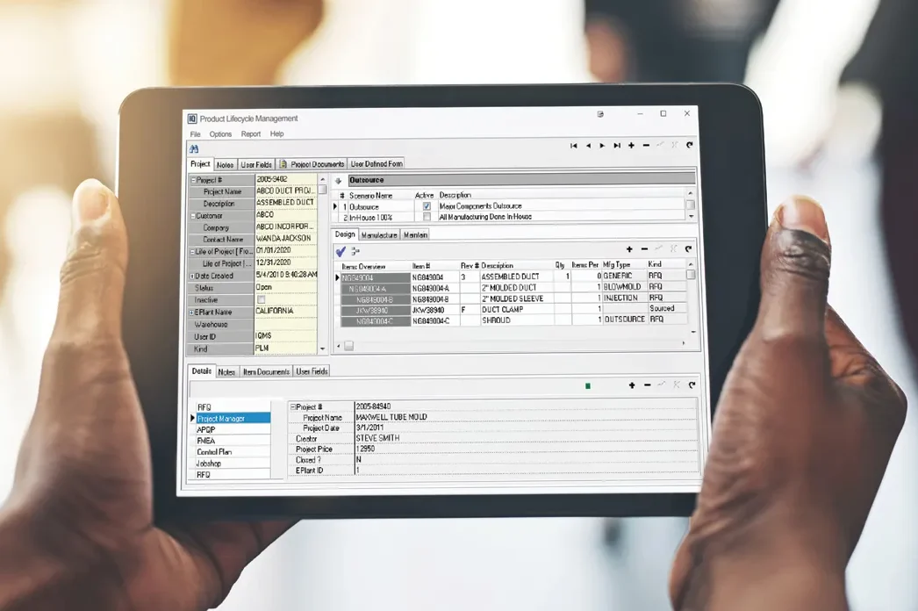Viewport: 918px width, 611px height.
Task: Open the Help menu
Action: click(276, 134)
